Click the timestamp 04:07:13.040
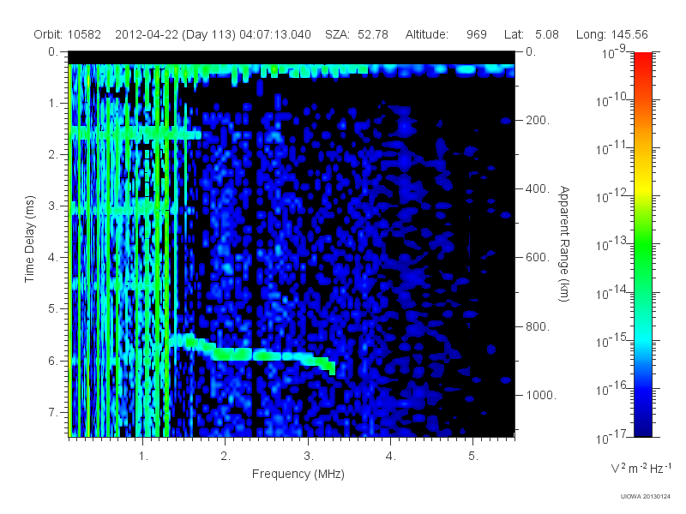 [x=275, y=34]
